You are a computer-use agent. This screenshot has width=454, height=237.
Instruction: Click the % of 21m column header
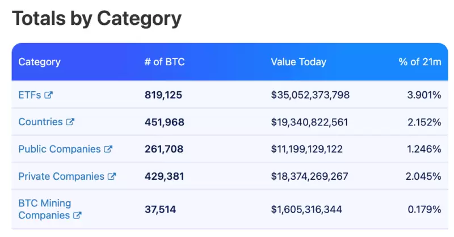pyautogui.click(x=419, y=62)
